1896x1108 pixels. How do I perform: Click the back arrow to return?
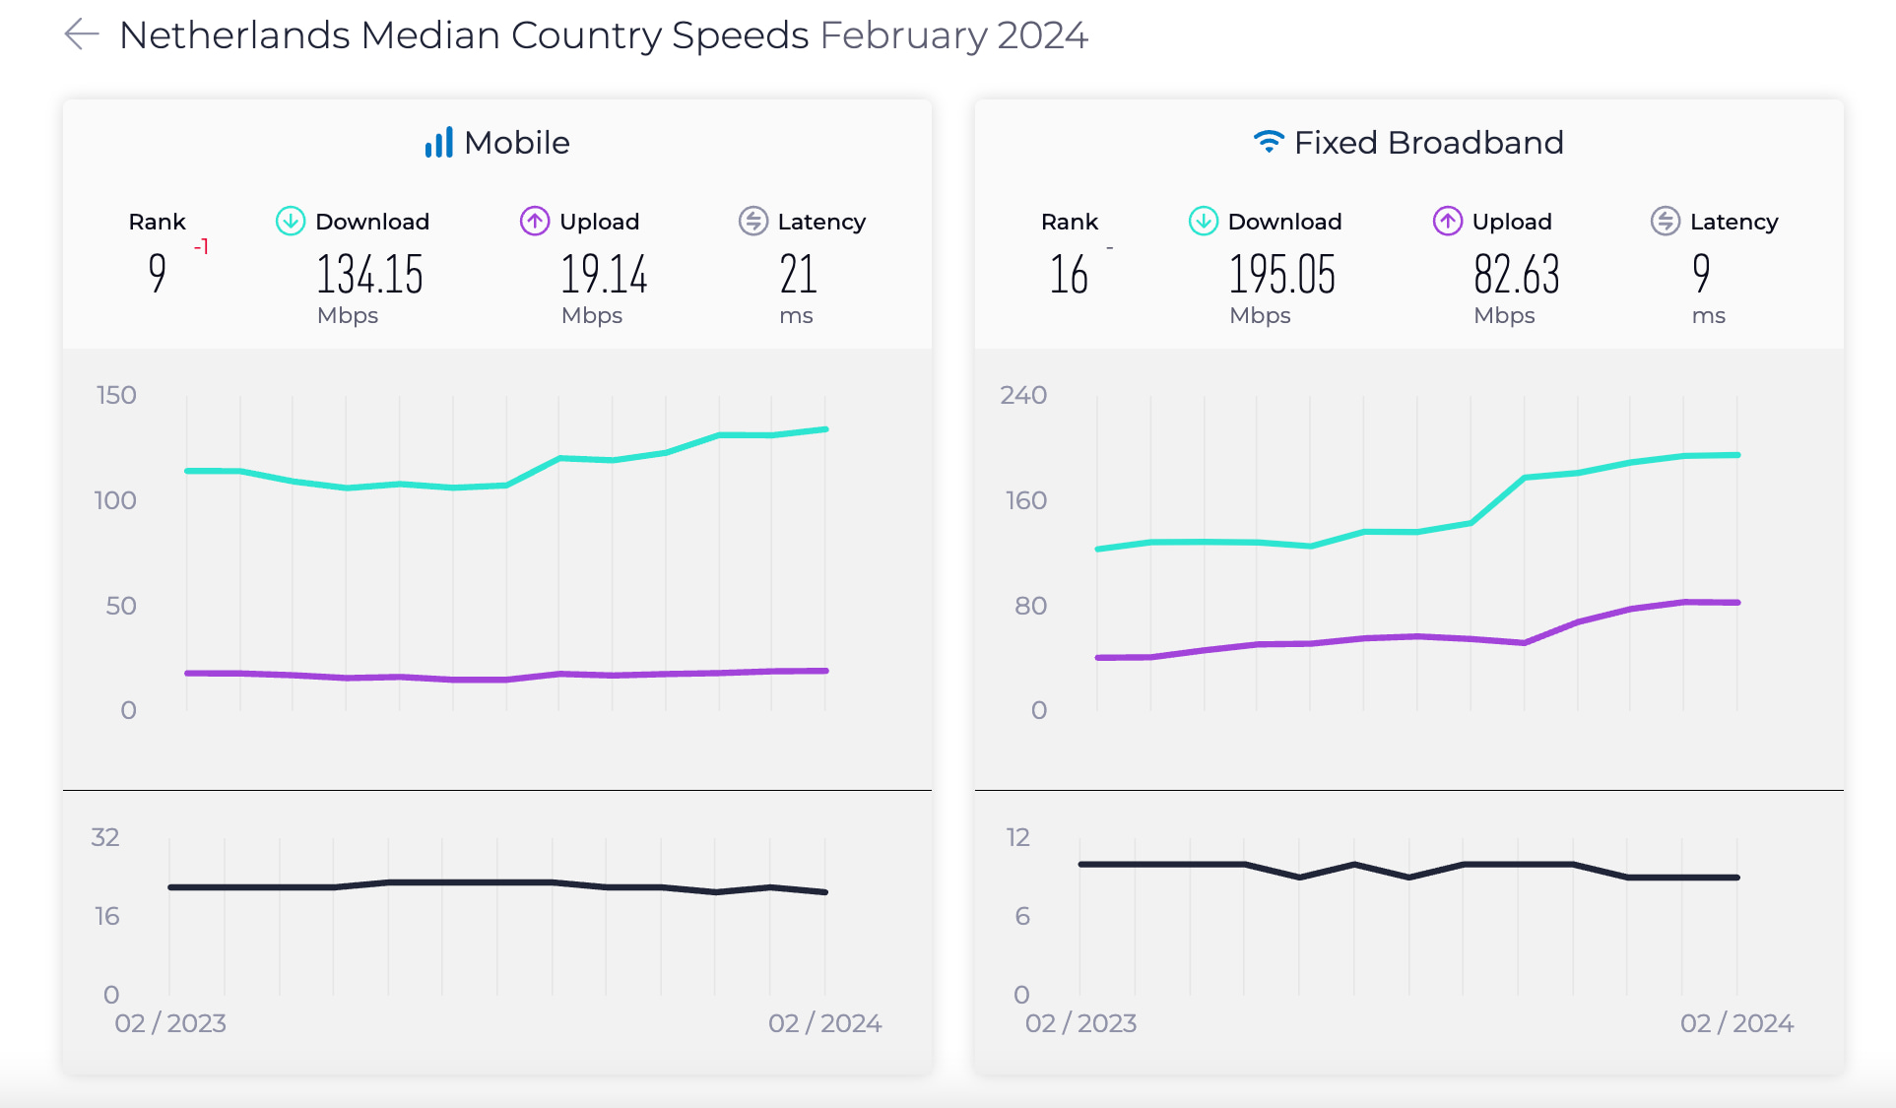(81, 34)
